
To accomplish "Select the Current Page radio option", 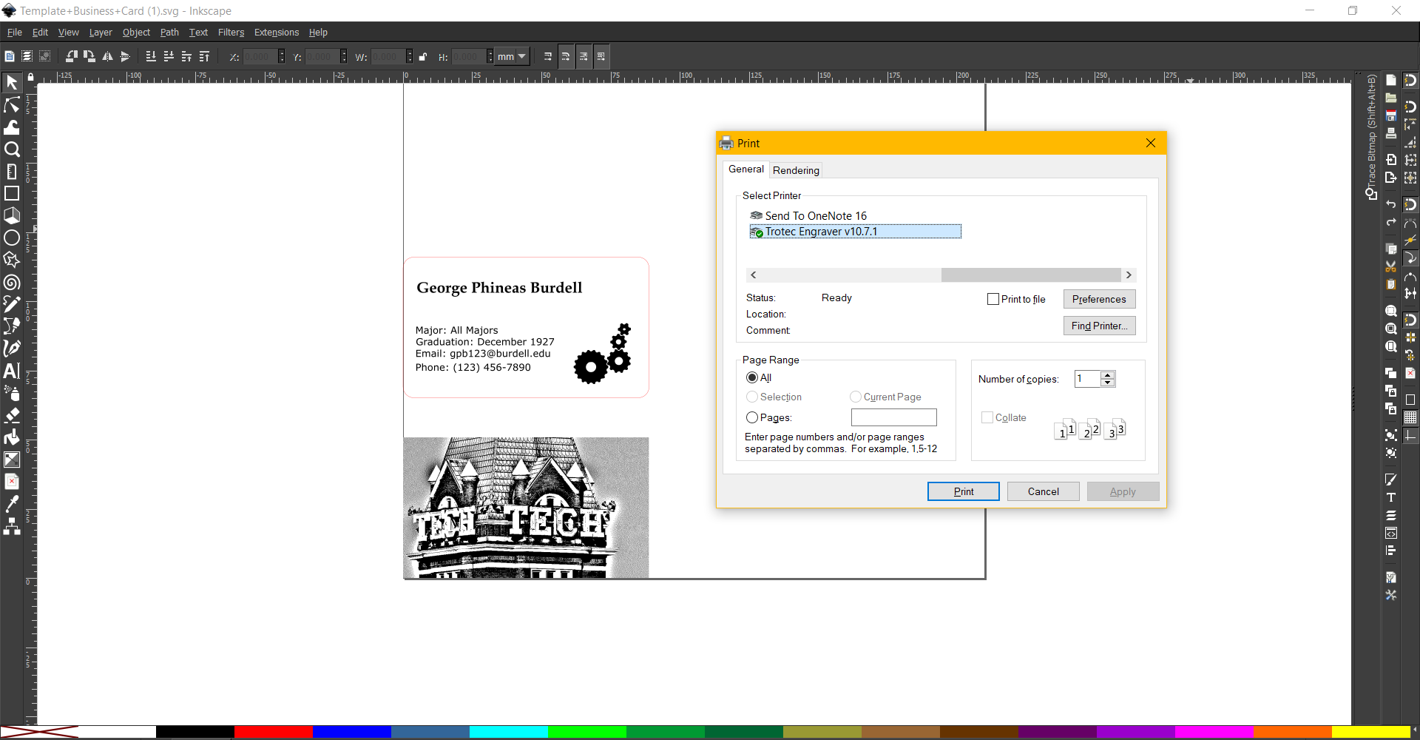I will [856, 397].
